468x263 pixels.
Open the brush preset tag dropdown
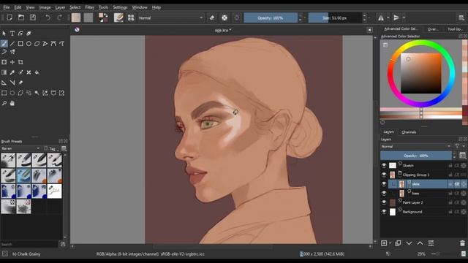click(20, 148)
